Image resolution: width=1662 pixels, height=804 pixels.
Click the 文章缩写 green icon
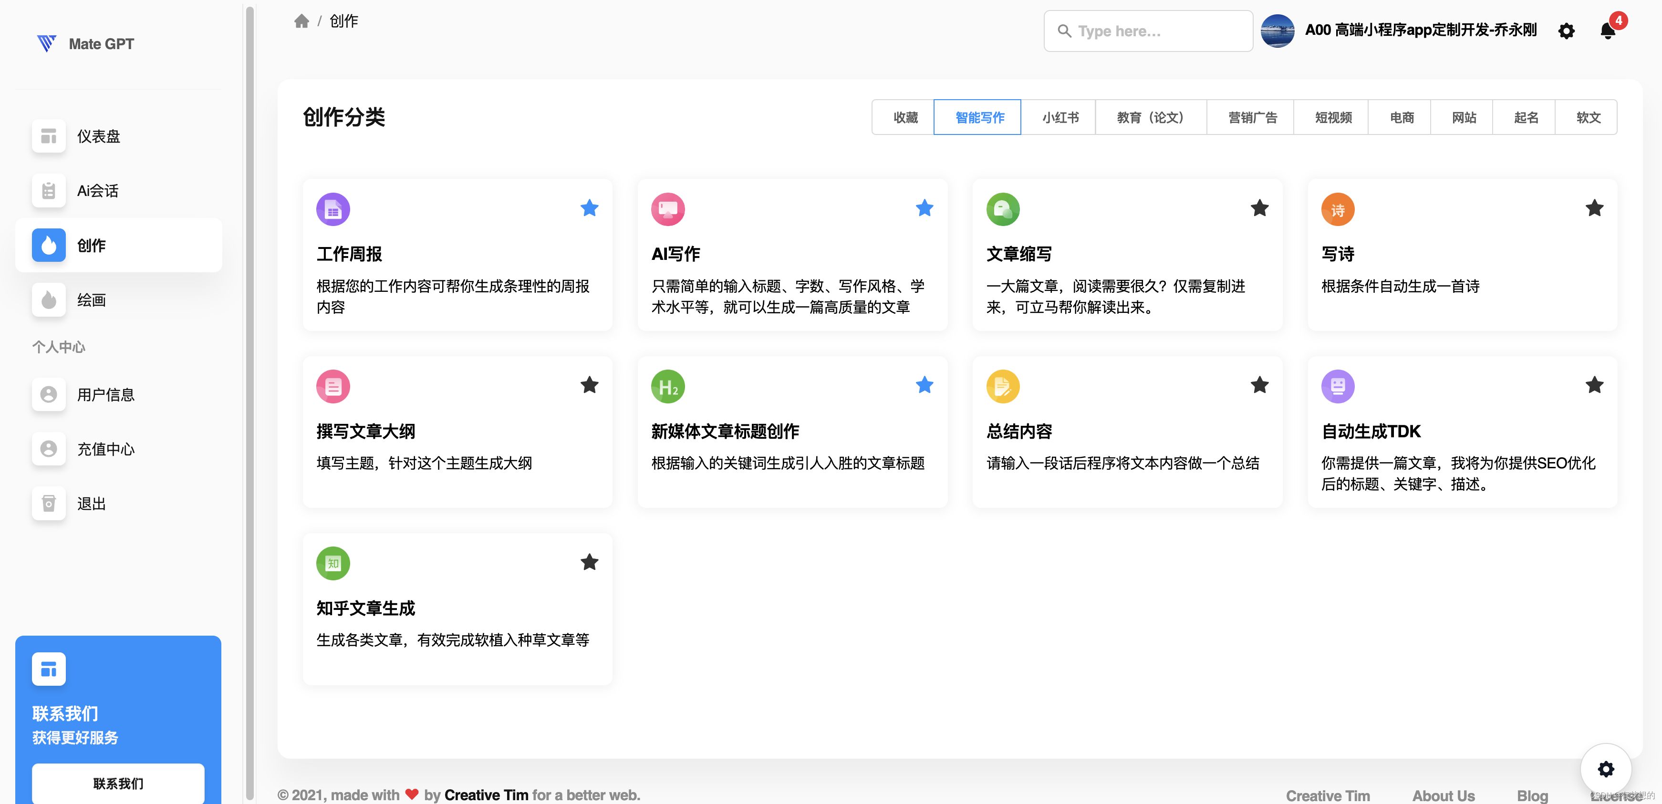(1003, 209)
